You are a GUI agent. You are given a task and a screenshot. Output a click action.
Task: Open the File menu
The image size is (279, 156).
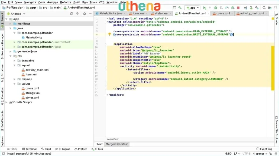(4, 2)
